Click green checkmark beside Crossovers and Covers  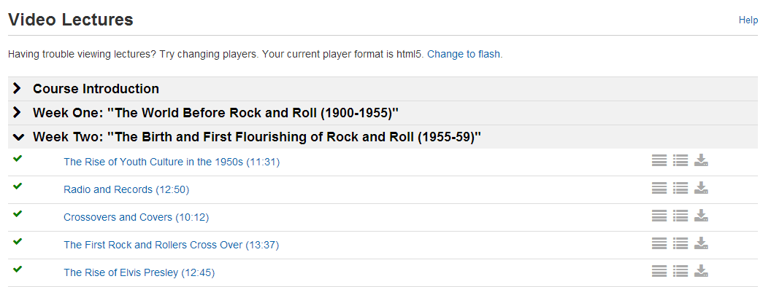[18, 213]
